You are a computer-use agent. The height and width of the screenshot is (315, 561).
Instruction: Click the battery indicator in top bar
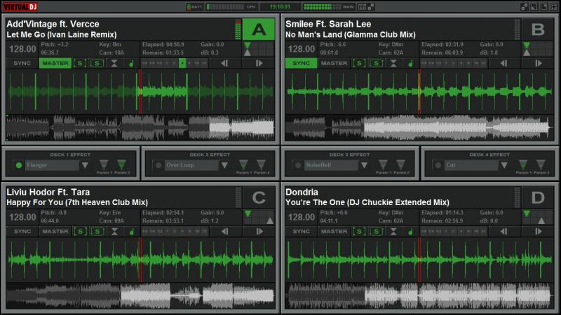[195, 7]
